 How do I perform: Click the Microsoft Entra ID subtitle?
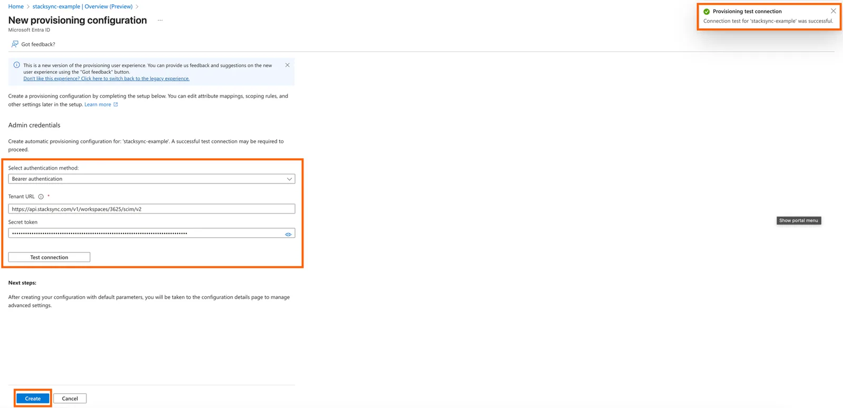click(29, 30)
